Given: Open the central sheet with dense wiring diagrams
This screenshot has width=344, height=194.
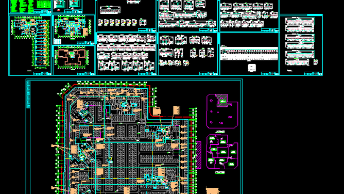Looking at the screenshot, I should point(126,54).
